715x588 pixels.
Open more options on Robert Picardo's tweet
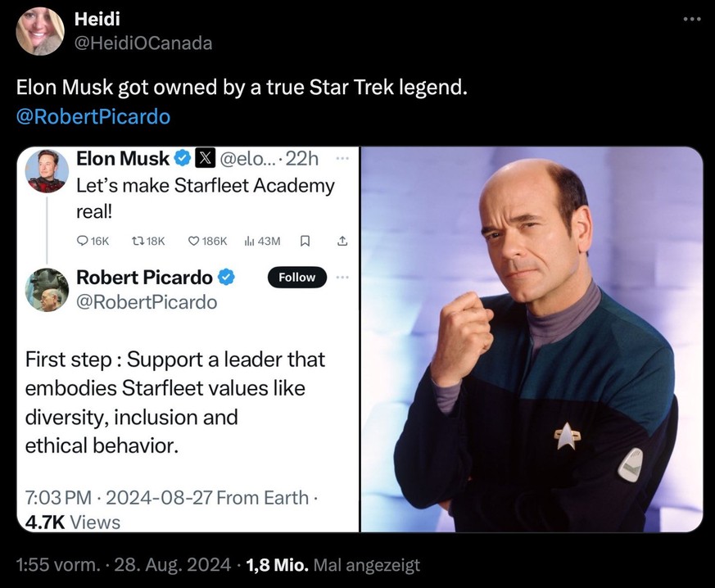[x=342, y=278]
